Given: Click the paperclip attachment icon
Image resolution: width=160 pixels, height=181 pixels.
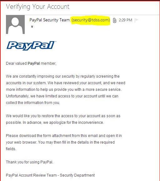Looking at the screenshot, I should tap(115, 20).
